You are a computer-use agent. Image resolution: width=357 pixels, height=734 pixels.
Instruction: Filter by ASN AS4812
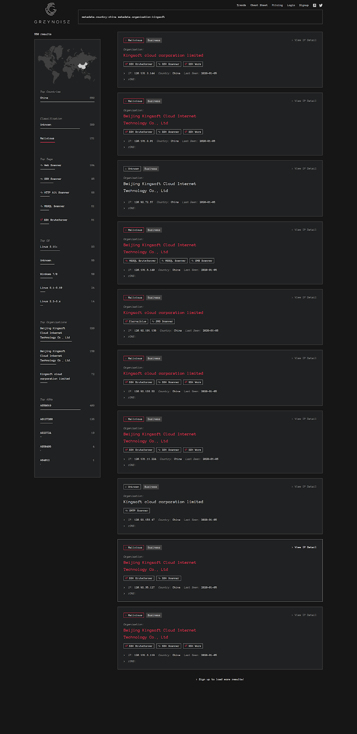67,461
